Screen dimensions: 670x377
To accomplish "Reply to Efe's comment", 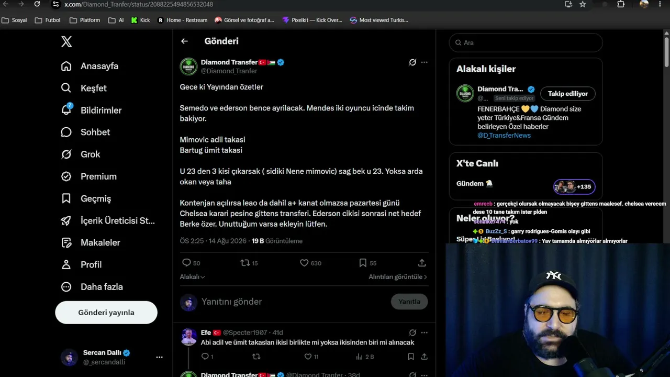I will (207, 357).
